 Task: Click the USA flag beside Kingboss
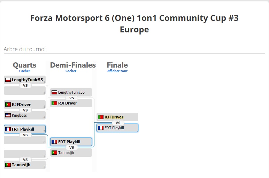click(x=8, y=115)
